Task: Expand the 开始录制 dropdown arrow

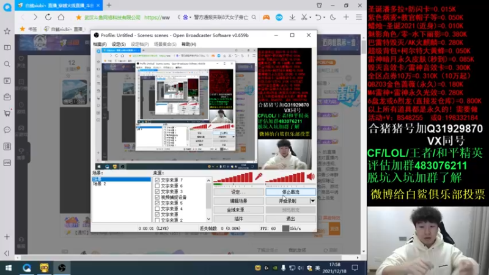Action: 312,201
